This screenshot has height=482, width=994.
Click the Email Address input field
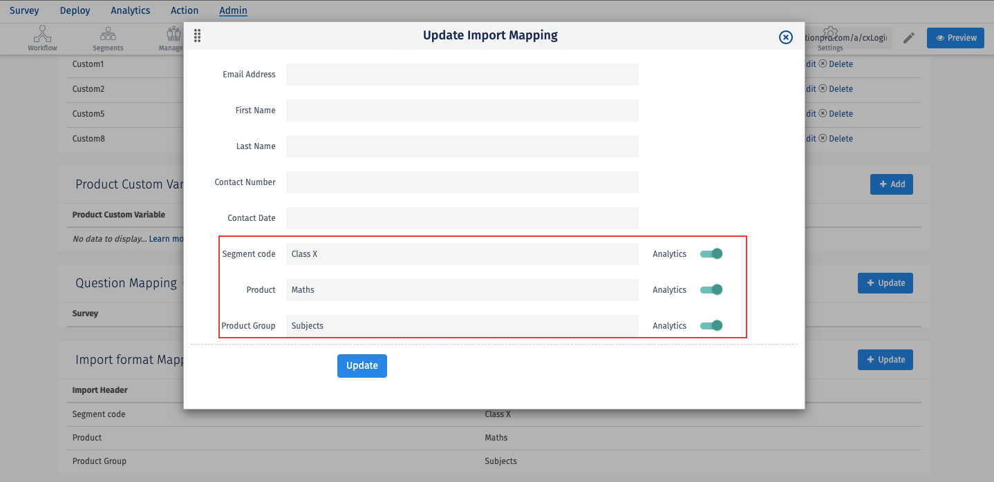pyautogui.click(x=462, y=75)
